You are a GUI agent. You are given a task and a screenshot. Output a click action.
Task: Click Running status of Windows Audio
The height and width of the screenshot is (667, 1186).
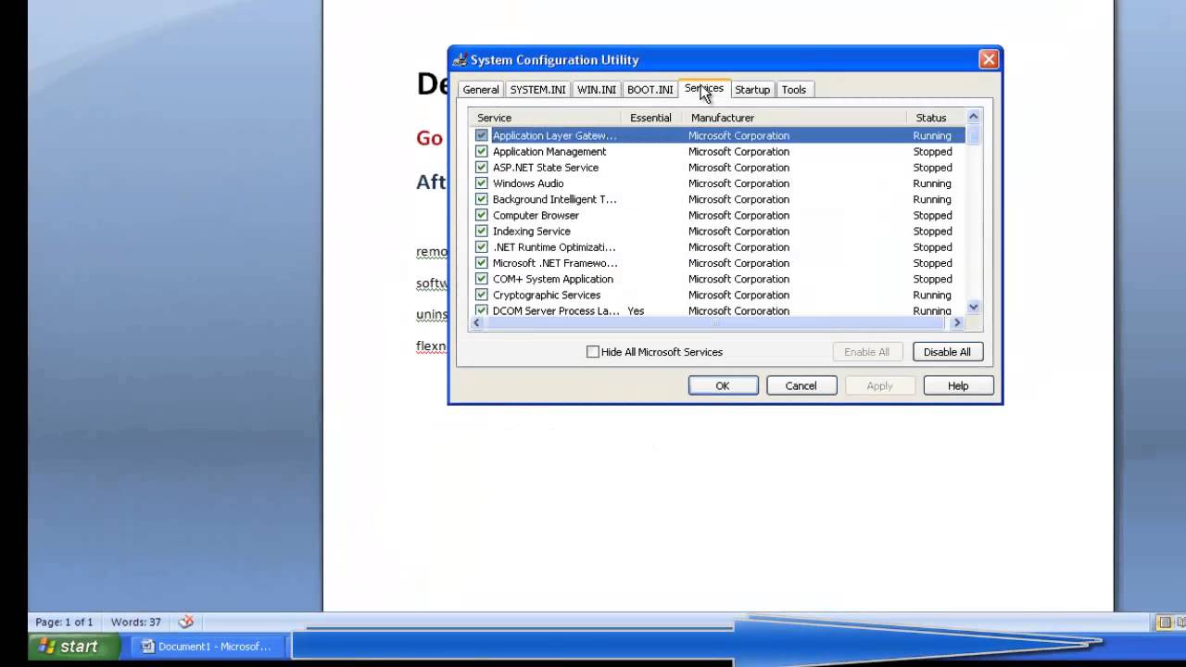(932, 183)
